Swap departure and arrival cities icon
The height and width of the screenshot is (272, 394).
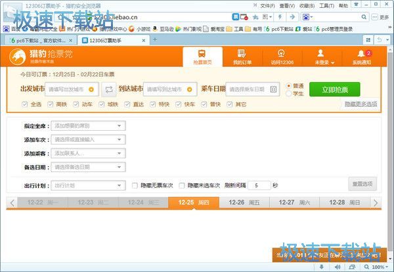pos(109,89)
